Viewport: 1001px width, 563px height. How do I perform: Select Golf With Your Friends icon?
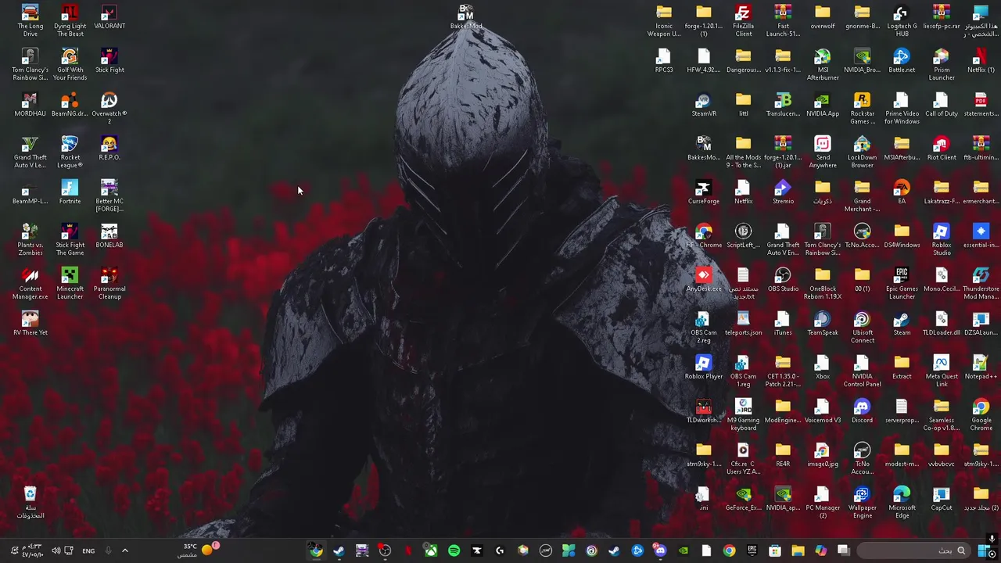pos(70,64)
